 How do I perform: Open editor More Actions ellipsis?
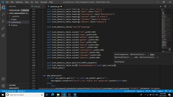(x=169, y=6)
